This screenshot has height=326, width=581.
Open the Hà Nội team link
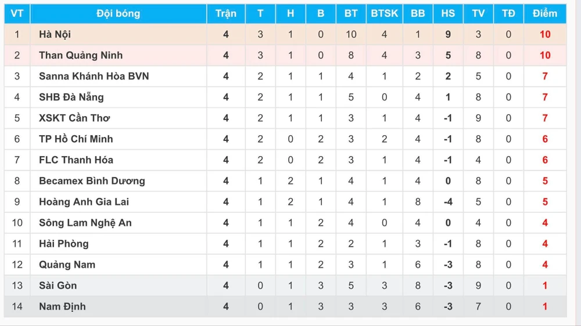pos(55,34)
